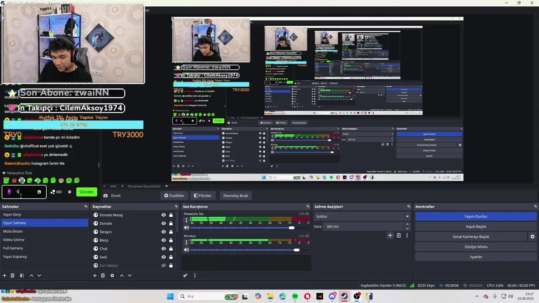Viewport: 539px width, 303px height.
Task: Hide the Tarayıcı source
Action: tap(164, 232)
